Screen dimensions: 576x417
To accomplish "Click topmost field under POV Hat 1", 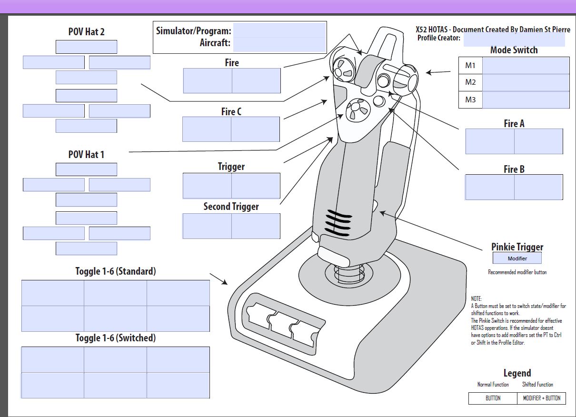I will click(86, 169).
